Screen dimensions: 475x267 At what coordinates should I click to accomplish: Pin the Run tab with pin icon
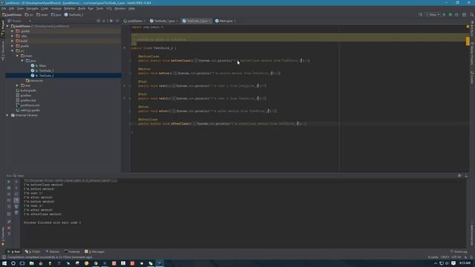click(x=9, y=222)
